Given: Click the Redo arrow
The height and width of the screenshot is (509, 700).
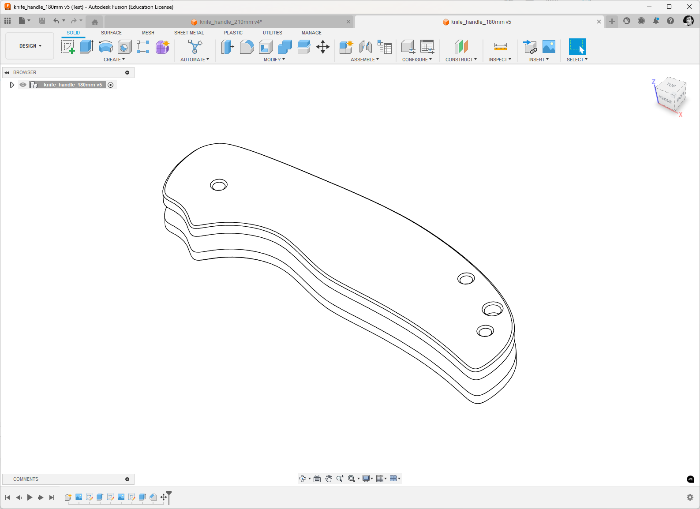Looking at the screenshot, I should (74, 21).
